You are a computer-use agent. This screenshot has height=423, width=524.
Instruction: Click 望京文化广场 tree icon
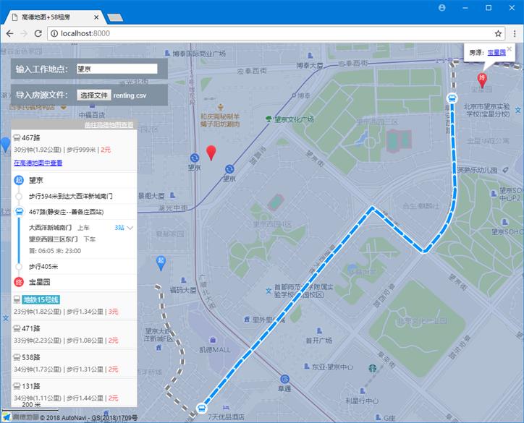point(269,119)
